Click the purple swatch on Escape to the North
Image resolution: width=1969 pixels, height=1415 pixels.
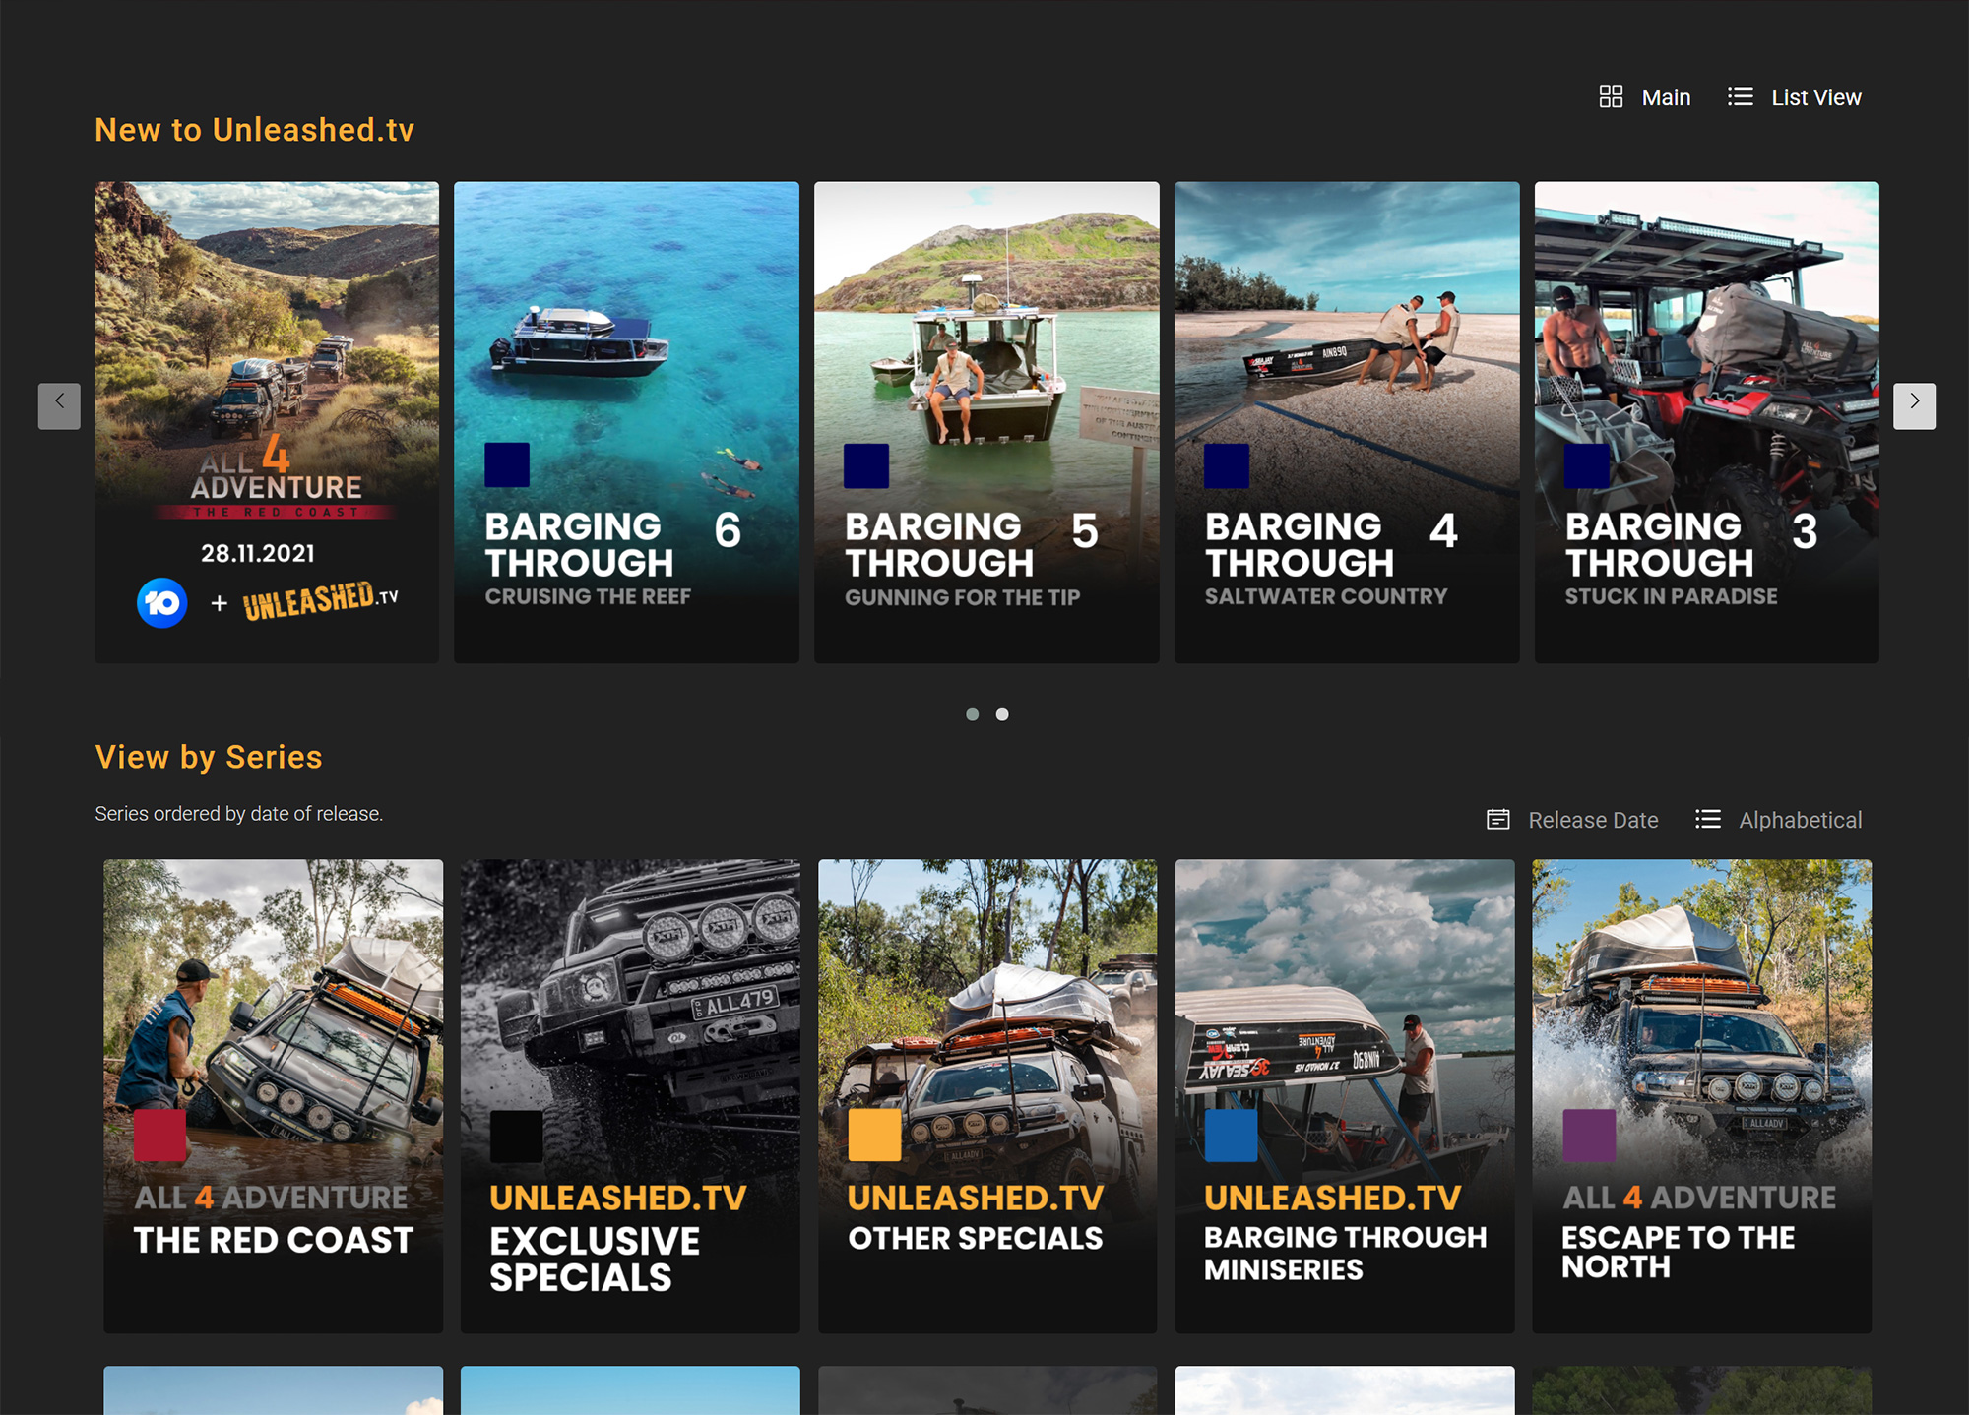1588,1135
